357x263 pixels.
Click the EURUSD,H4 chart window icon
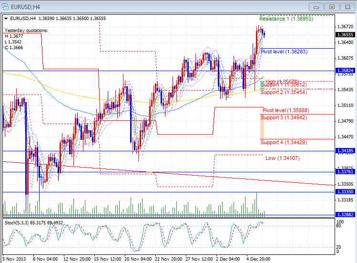(5, 7)
